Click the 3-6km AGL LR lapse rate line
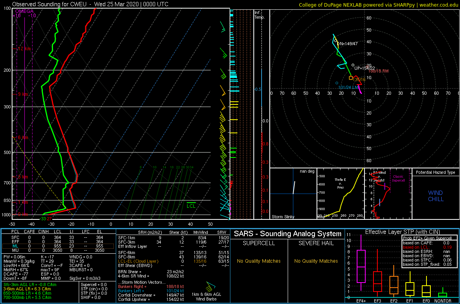The height and width of the screenshot is (304, 460). point(27,289)
